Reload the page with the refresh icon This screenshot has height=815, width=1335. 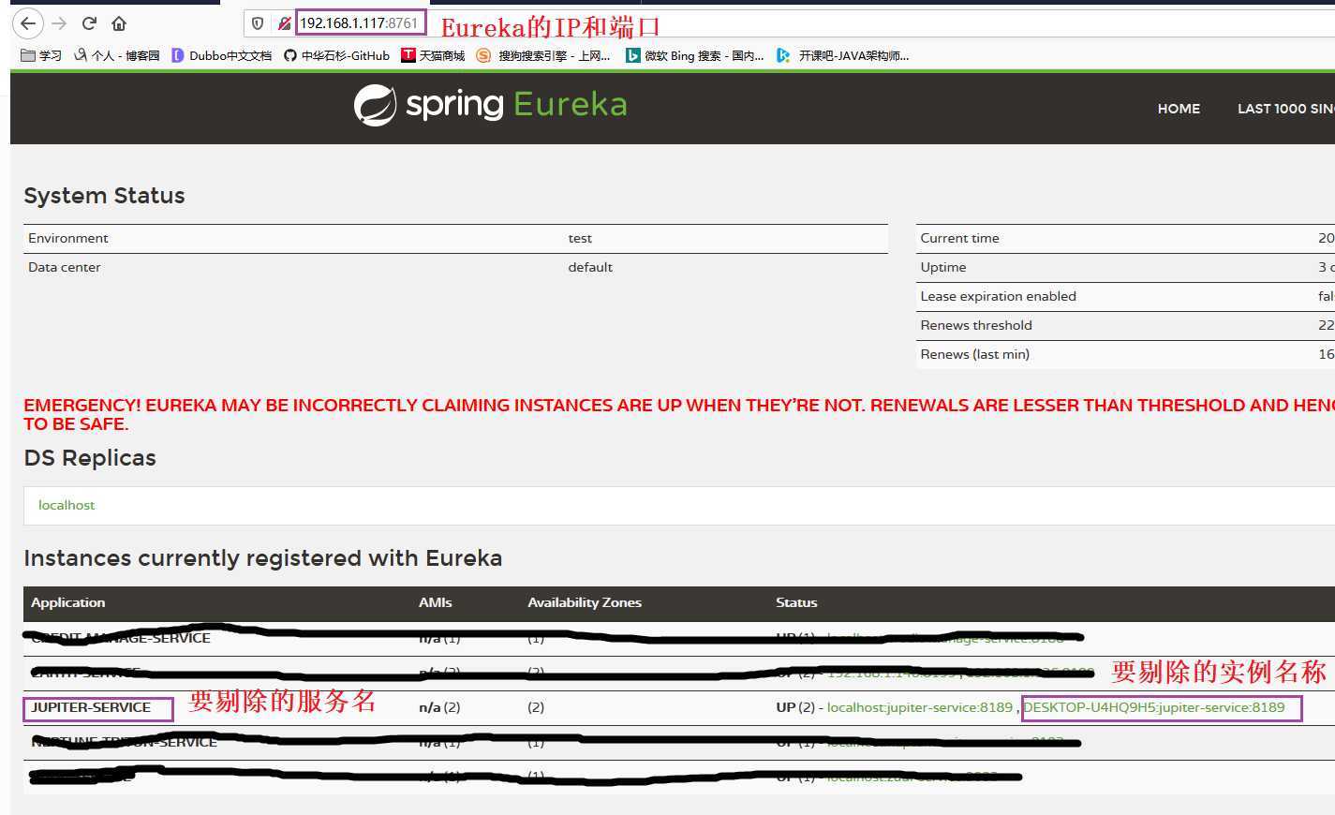89,23
